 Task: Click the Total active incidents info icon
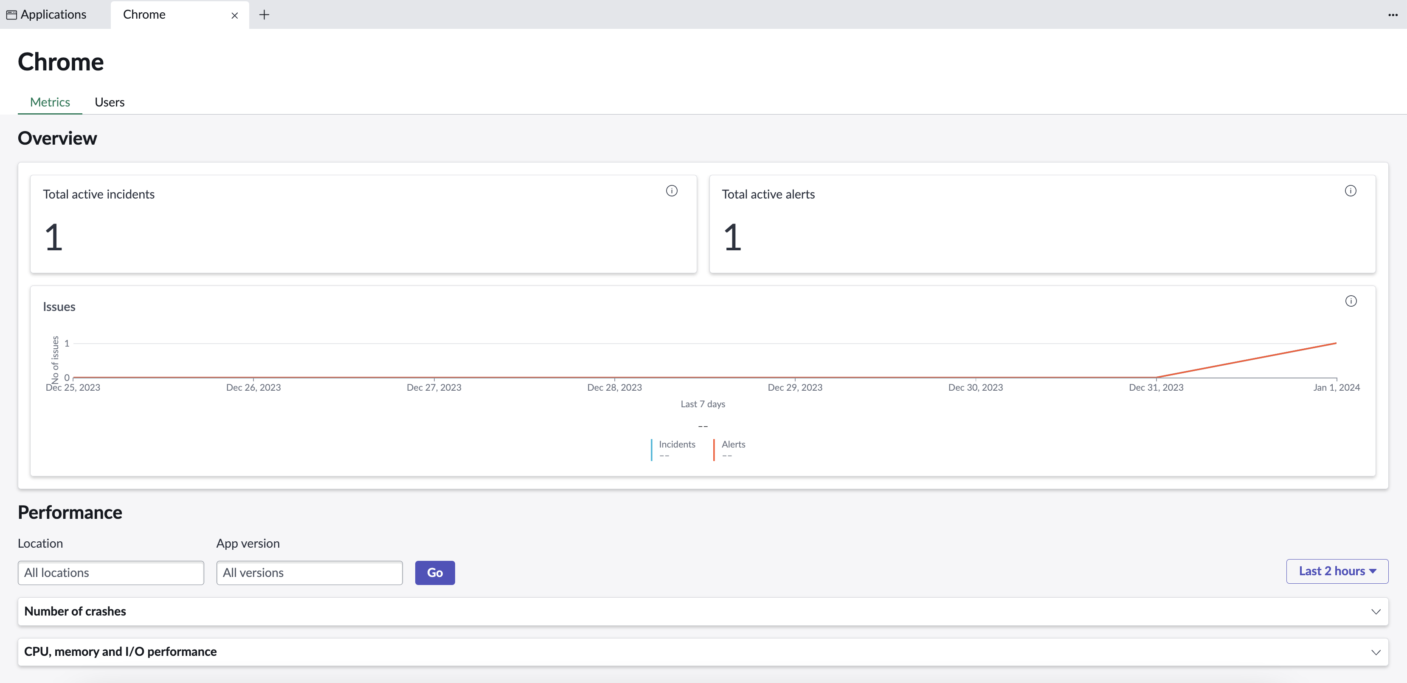click(672, 190)
